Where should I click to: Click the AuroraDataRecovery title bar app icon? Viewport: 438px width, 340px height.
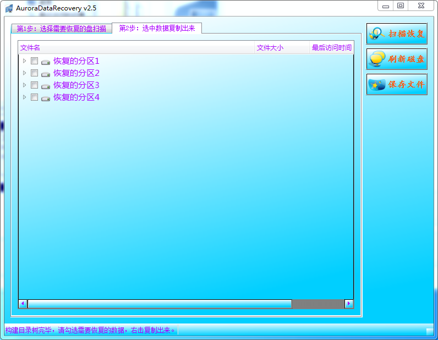(x=9, y=8)
